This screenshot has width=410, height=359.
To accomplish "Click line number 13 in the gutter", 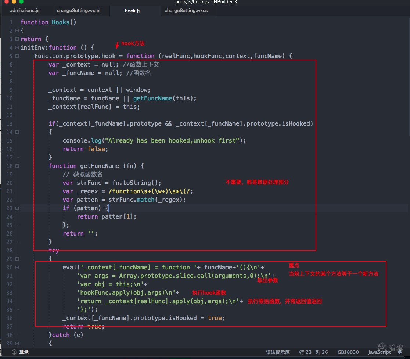I will coord(10,124).
